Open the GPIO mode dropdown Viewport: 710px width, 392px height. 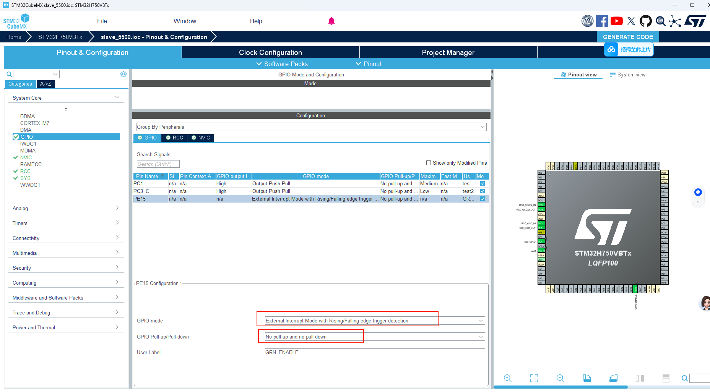coord(375,321)
